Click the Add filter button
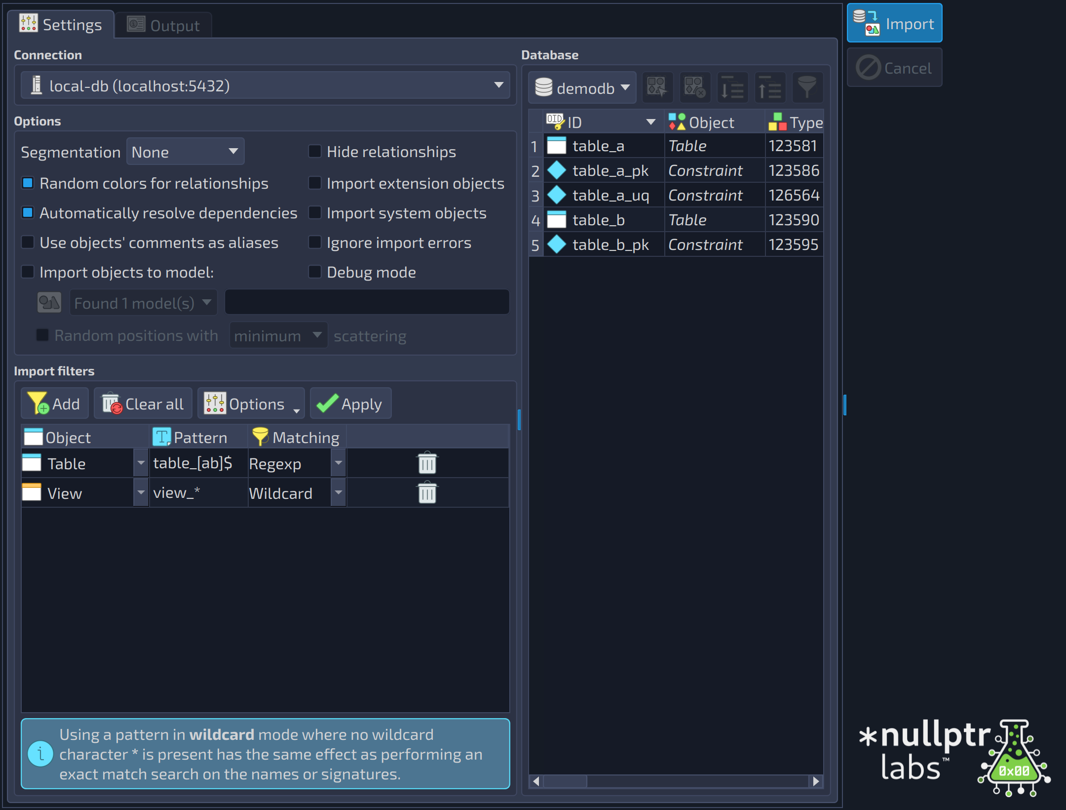This screenshot has height=810, width=1066. (55, 404)
